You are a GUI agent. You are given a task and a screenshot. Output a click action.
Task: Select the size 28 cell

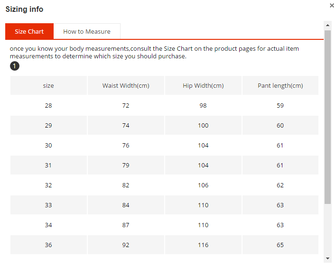point(48,105)
